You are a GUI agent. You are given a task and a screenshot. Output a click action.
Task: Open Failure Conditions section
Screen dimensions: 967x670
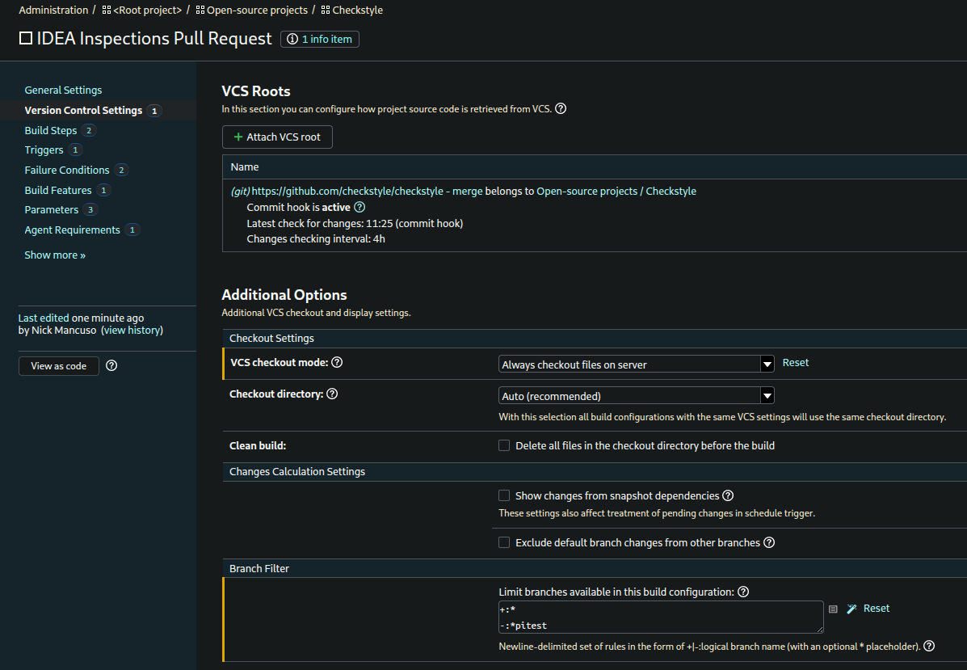(66, 170)
